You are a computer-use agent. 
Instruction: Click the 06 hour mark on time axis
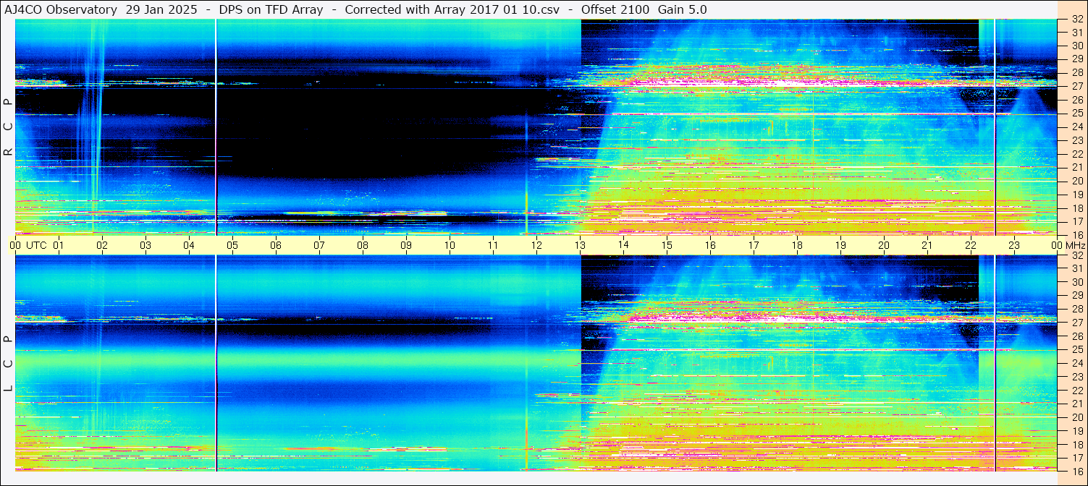(276, 245)
